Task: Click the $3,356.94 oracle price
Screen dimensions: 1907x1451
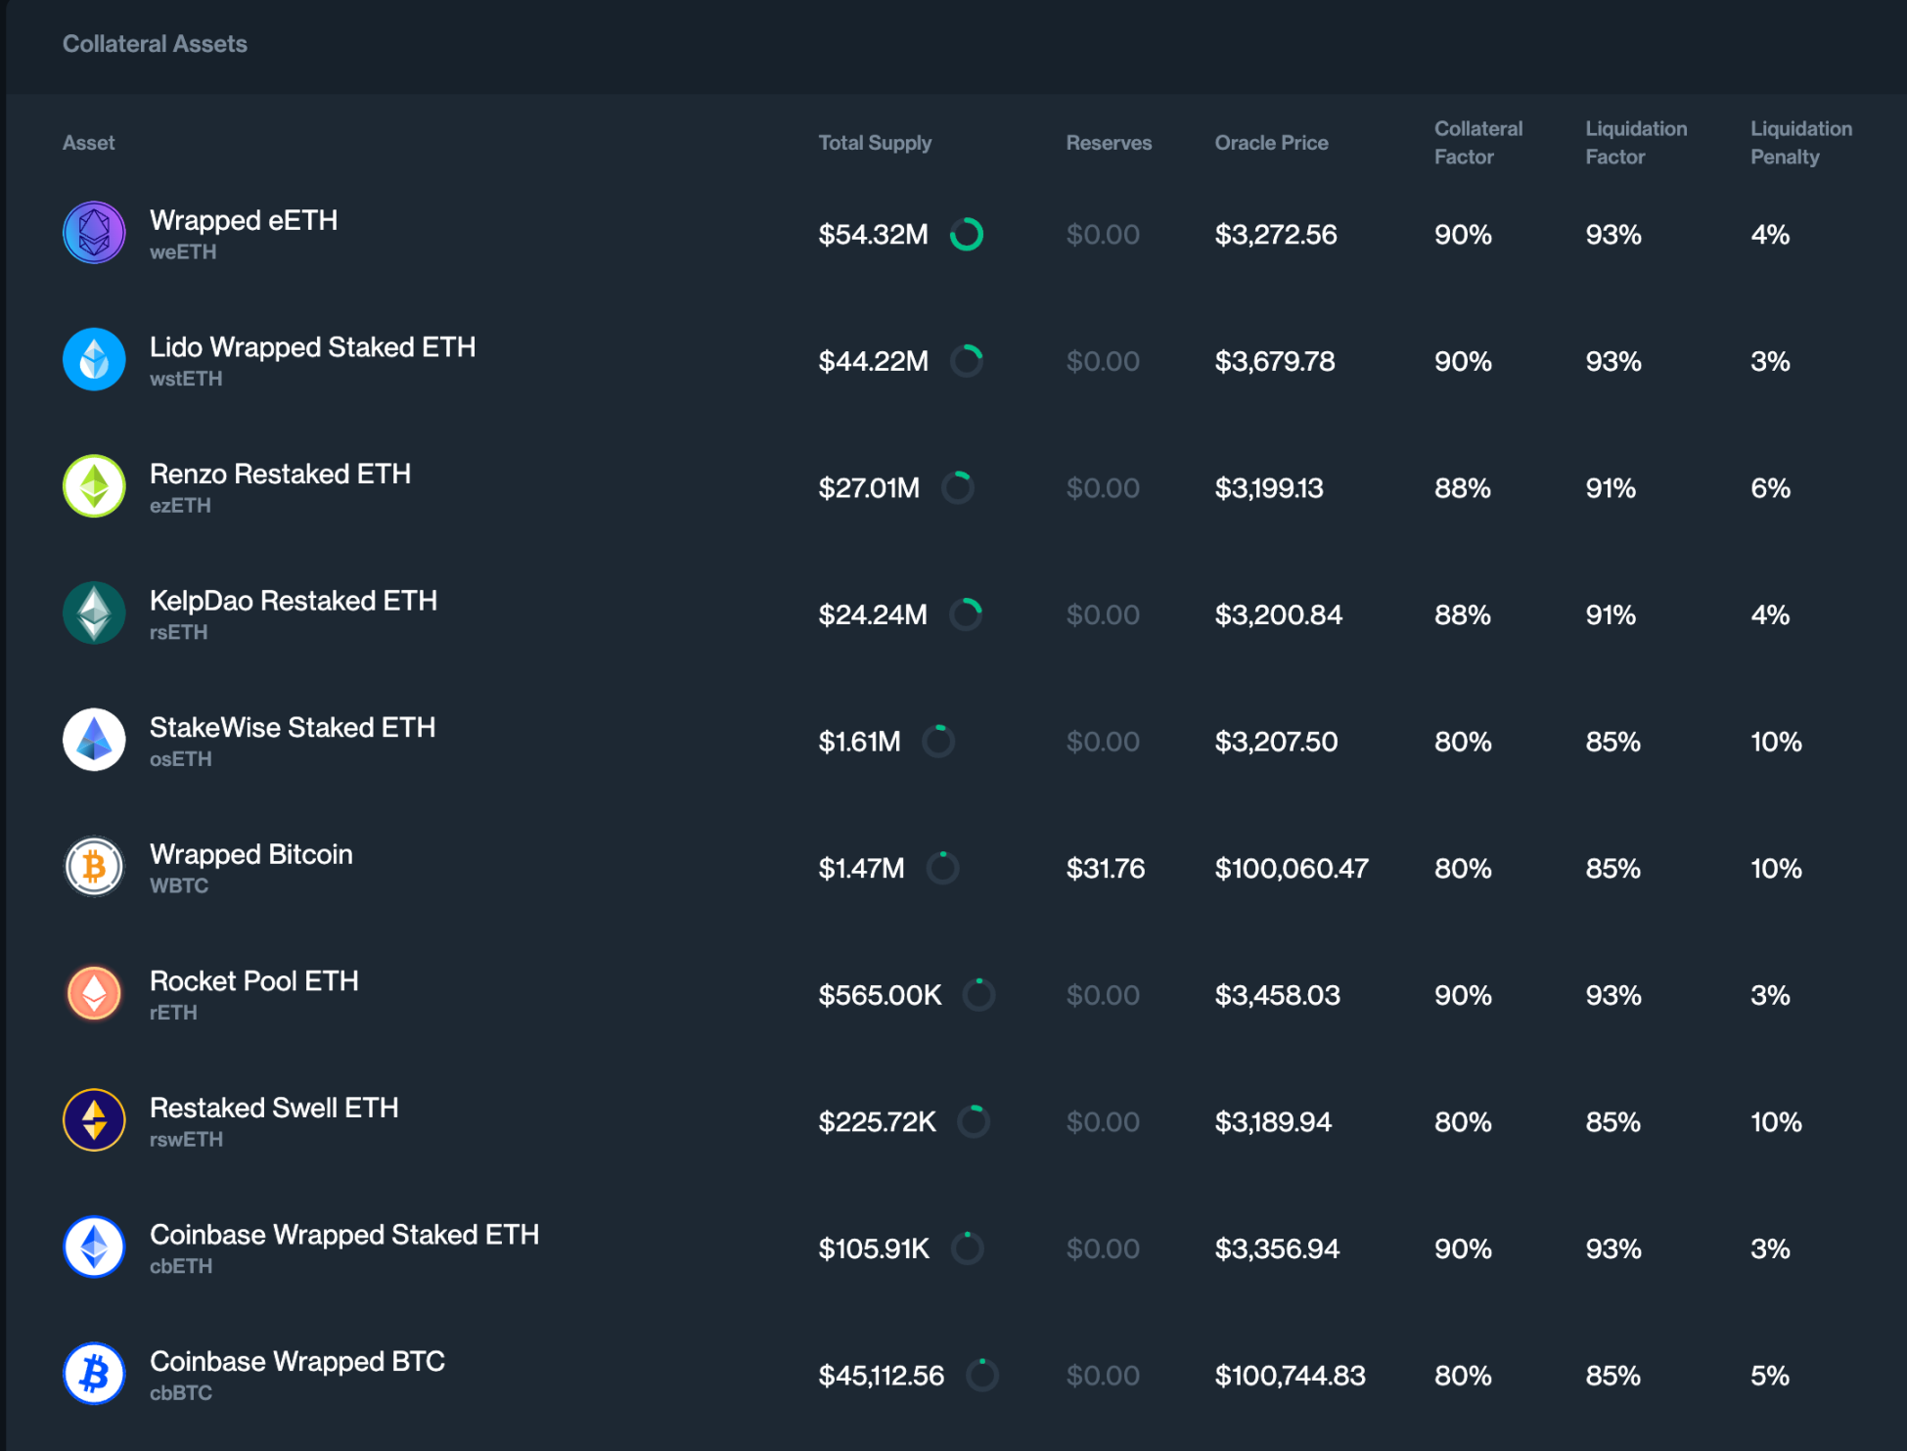Action: point(1277,1248)
